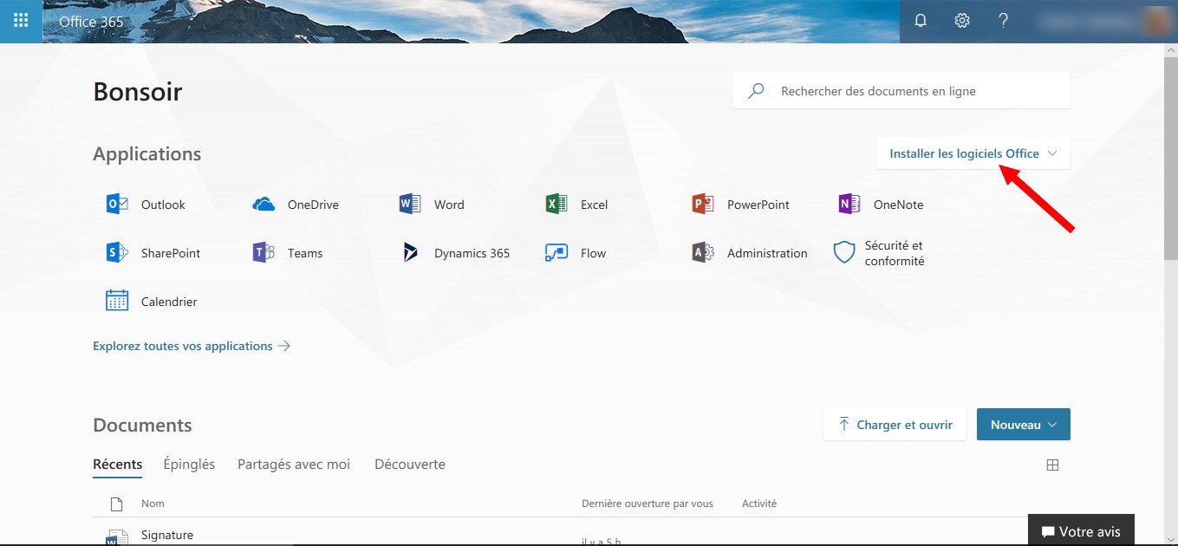Open notifications bell icon
The height and width of the screenshot is (546, 1178).
pyautogui.click(x=921, y=21)
